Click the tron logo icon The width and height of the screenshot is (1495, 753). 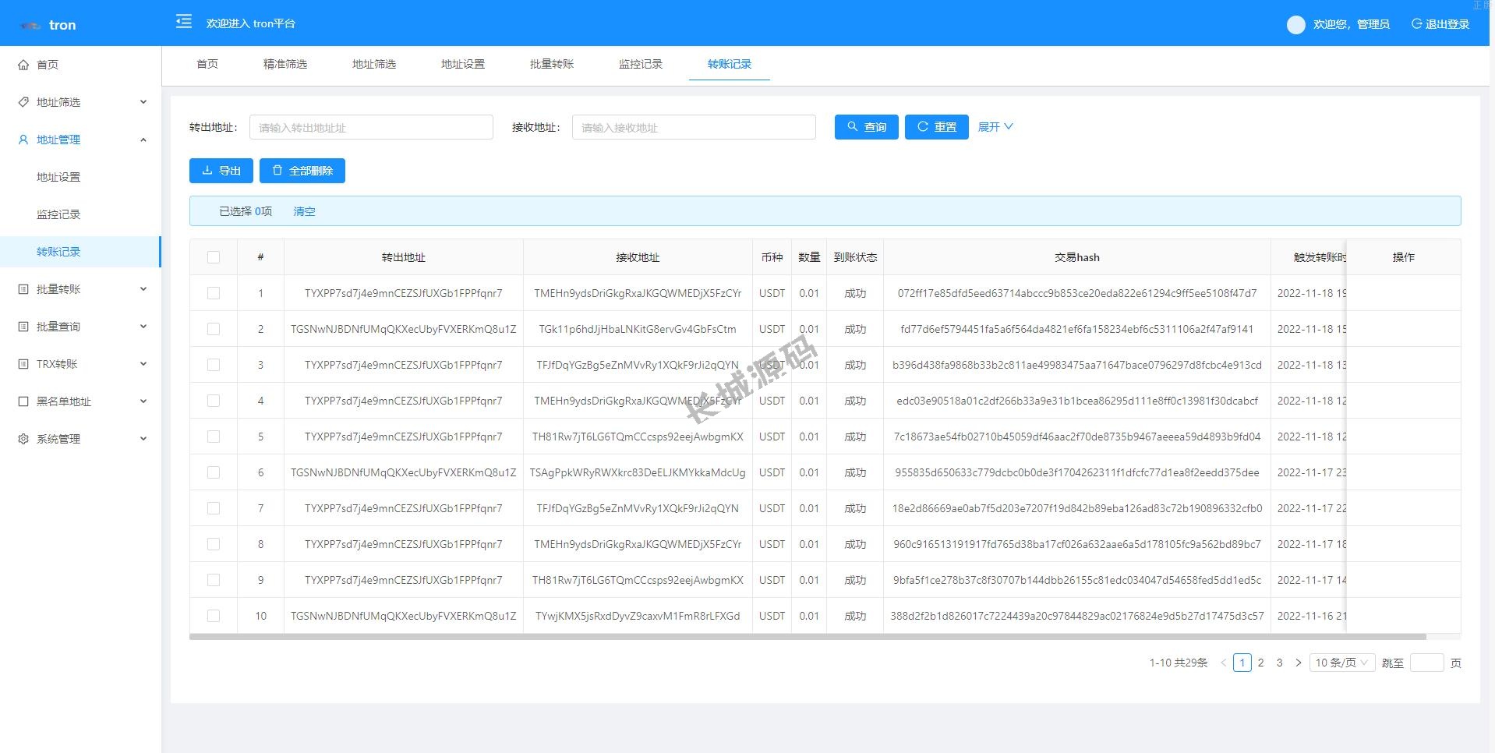click(30, 25)
